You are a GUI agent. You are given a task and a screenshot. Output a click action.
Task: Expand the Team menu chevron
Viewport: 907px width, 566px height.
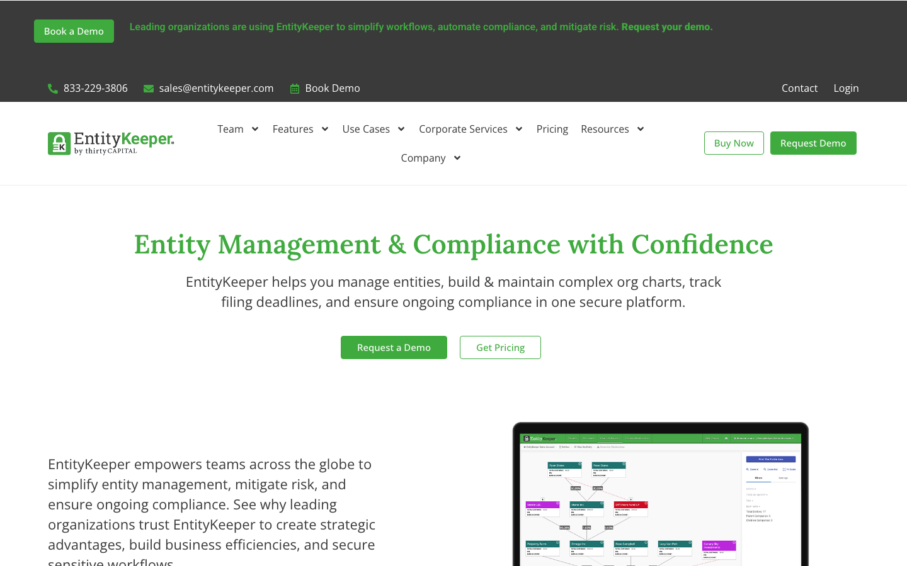[x=255, y=129]
